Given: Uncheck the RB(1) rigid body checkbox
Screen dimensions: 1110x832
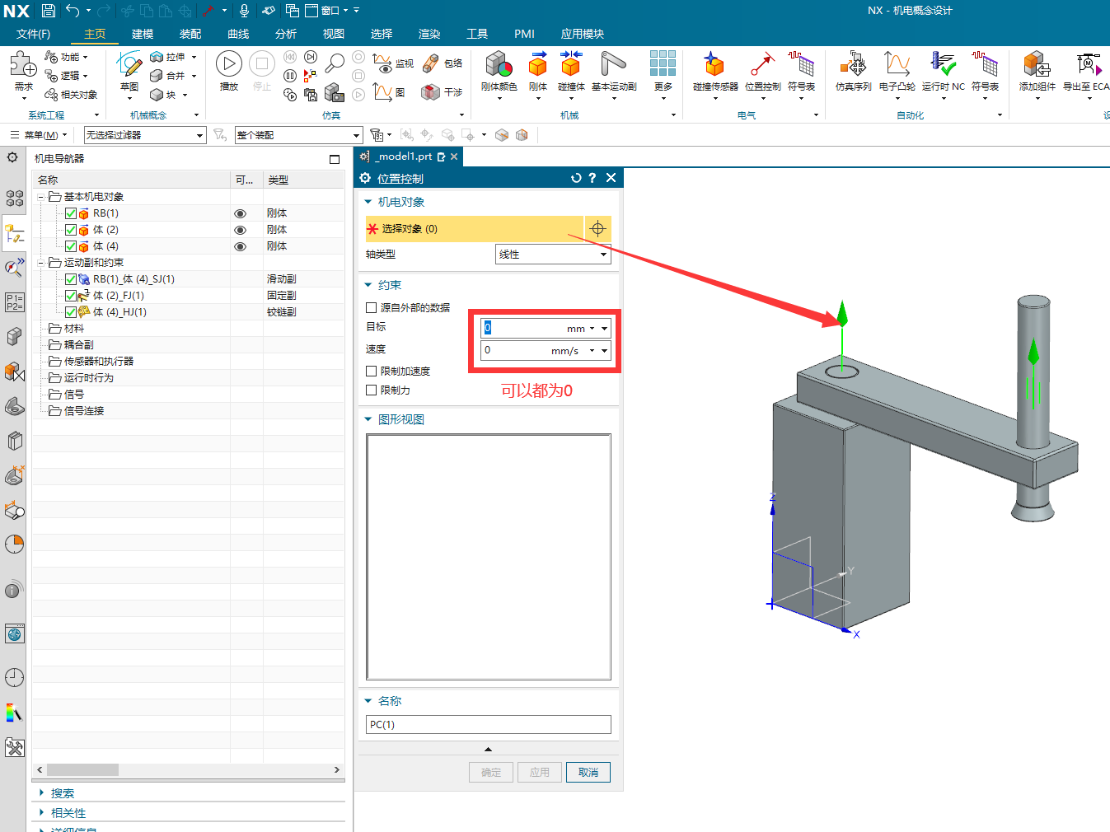Looking at the screenshot, I should 71,213.
